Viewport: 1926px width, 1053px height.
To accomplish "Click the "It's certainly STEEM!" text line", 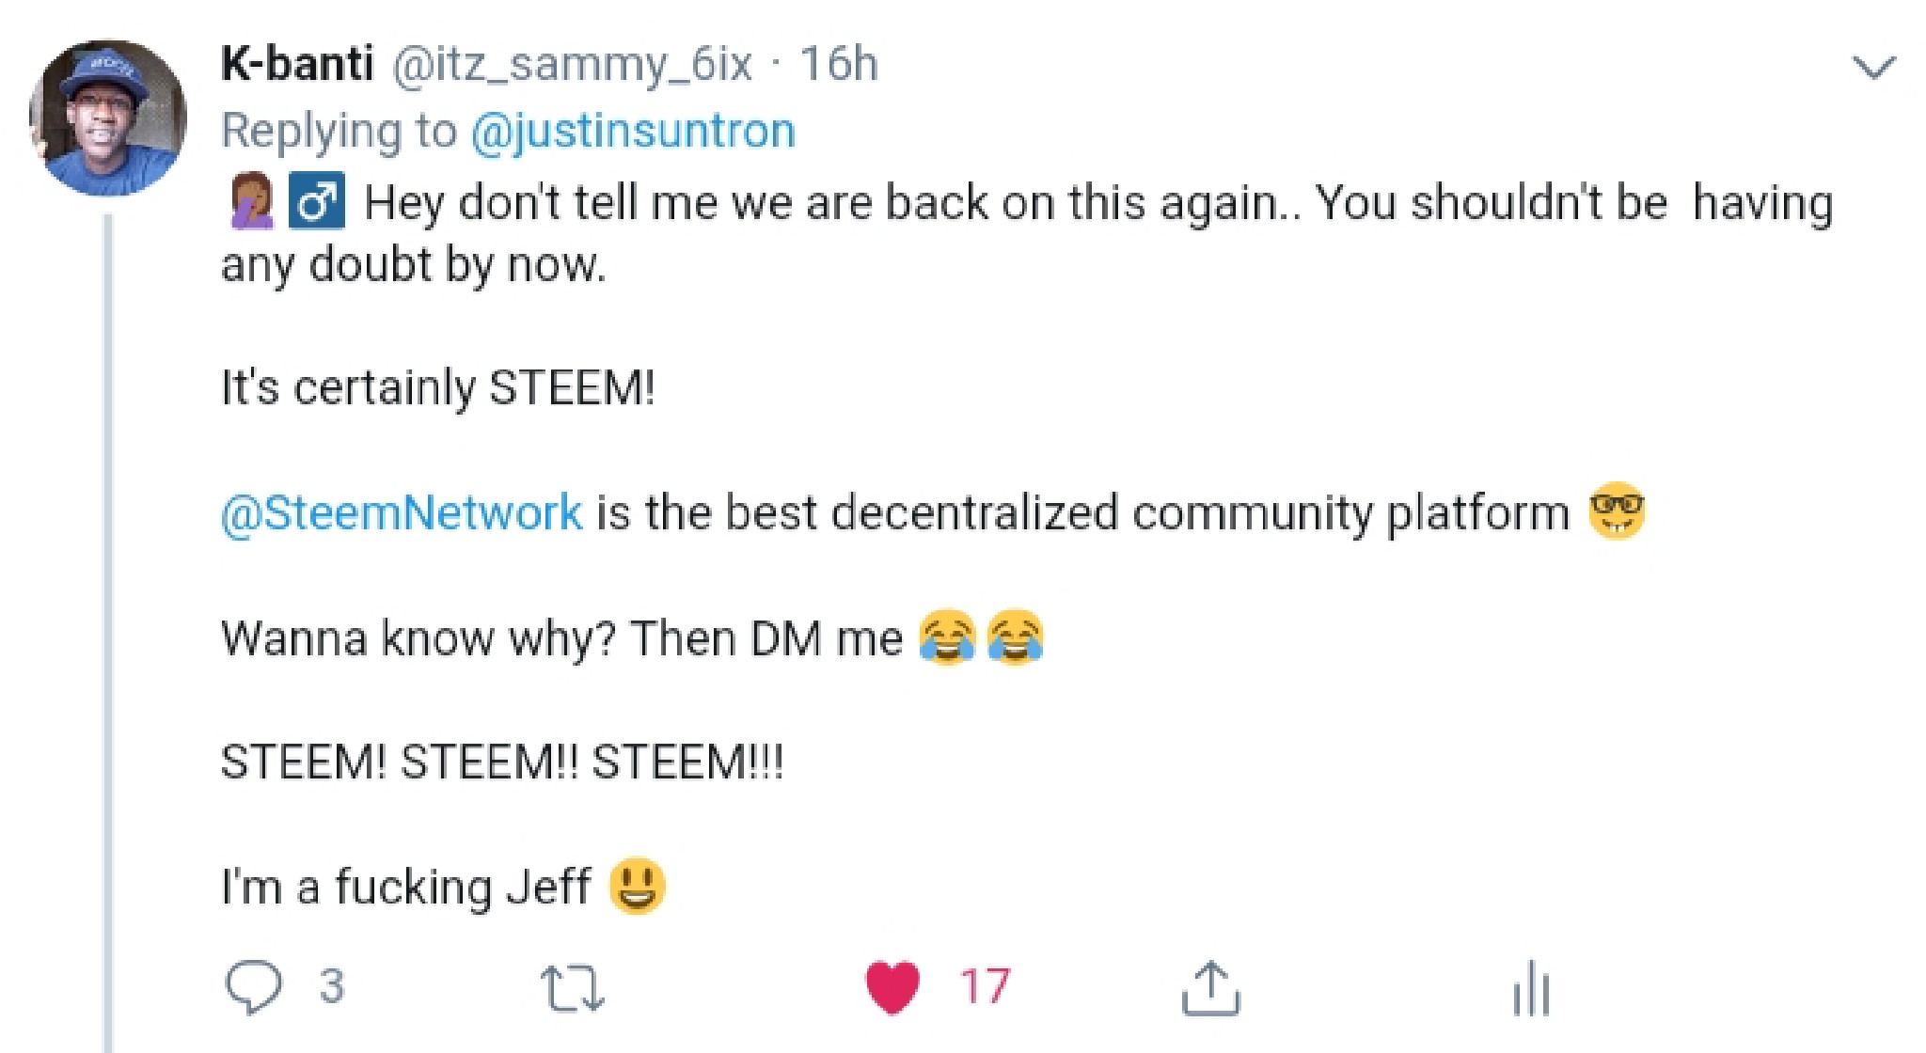I will 437,387.
